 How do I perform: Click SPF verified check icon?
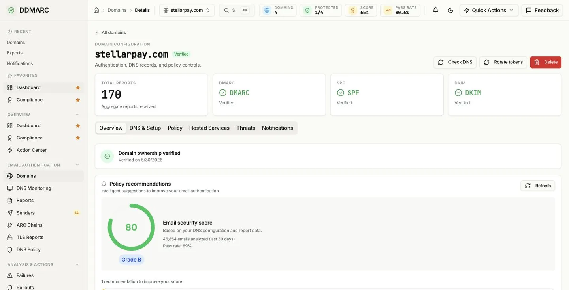click(x=341, y=93)
